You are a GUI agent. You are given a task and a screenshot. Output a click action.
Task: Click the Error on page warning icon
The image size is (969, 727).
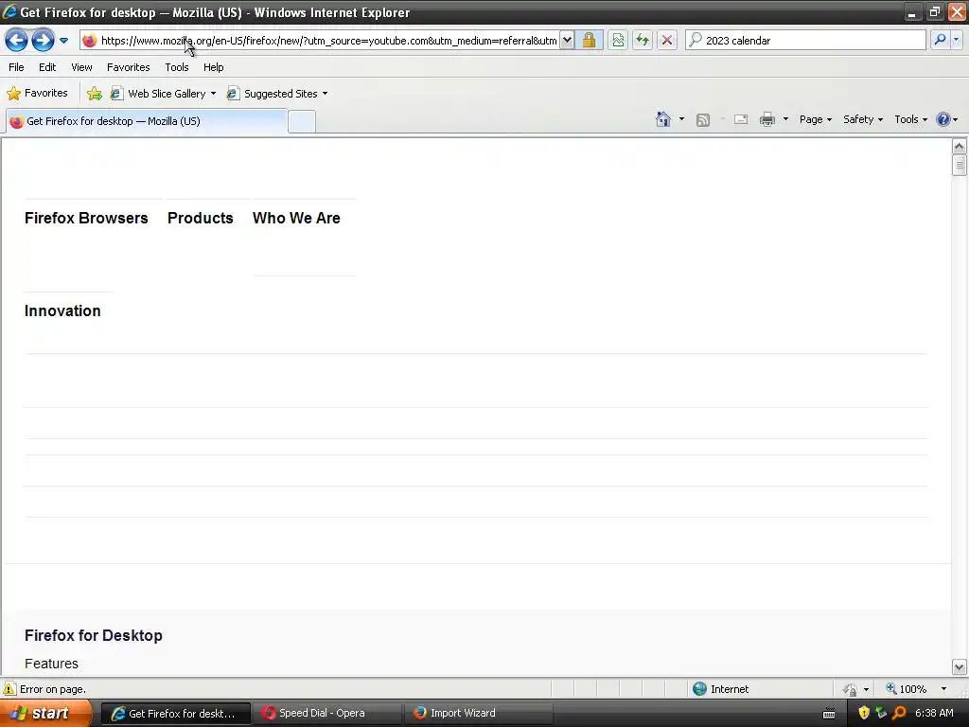tap(9, 689)
